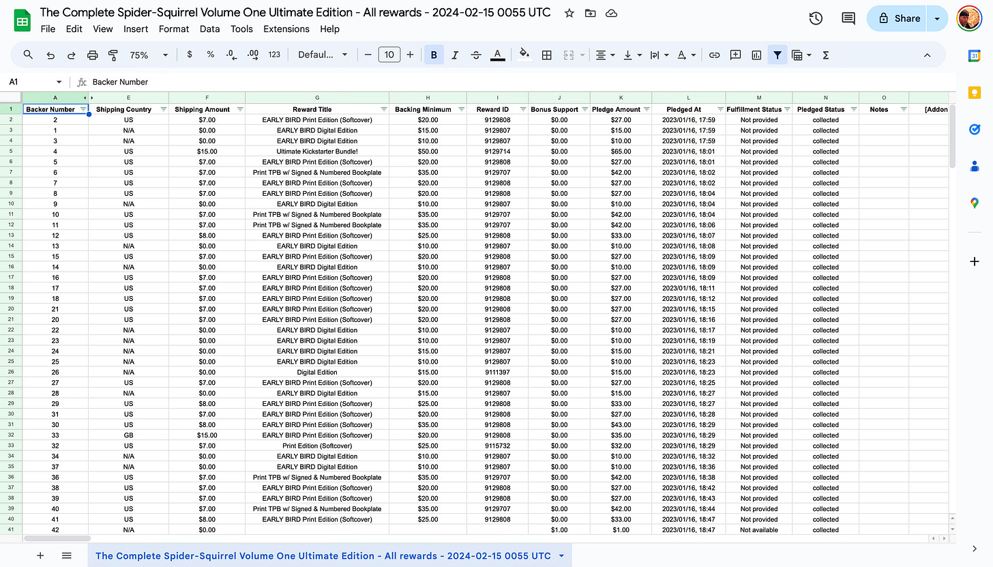993x567 pixels.
Task: Show all sheets list
Action: [x=66, y=555]
